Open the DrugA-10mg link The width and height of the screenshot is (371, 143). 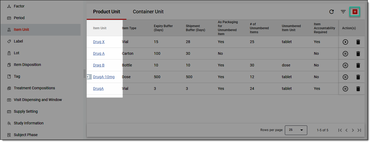coord(104,77)
